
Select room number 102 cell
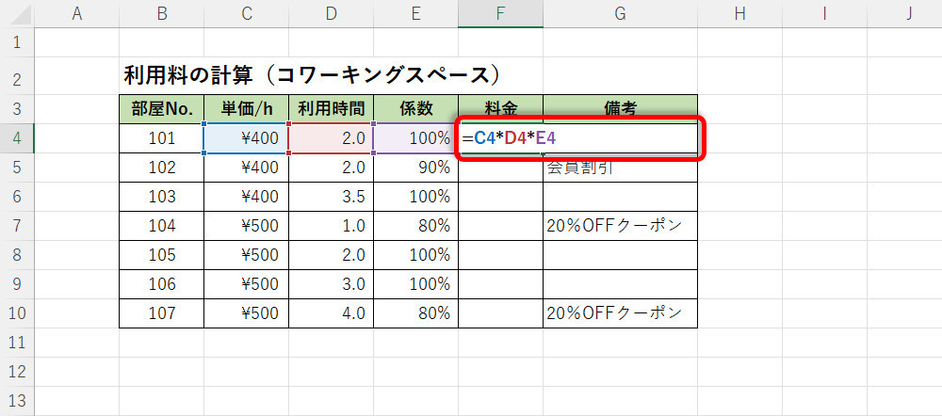(x=162, y=168)
